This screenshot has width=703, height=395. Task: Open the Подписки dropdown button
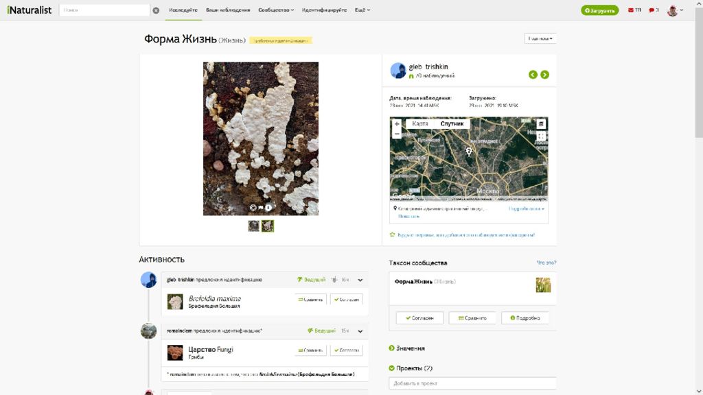(x=540, y=38)
